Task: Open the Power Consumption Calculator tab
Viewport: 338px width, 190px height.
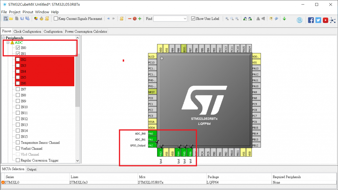Action: pyautogui.click(x=86, y=32)
